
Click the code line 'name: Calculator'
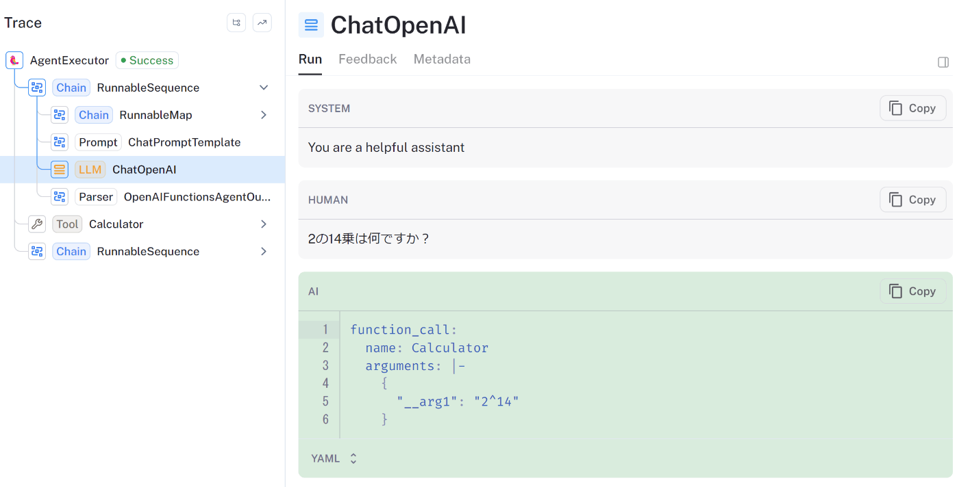point(427,348)
